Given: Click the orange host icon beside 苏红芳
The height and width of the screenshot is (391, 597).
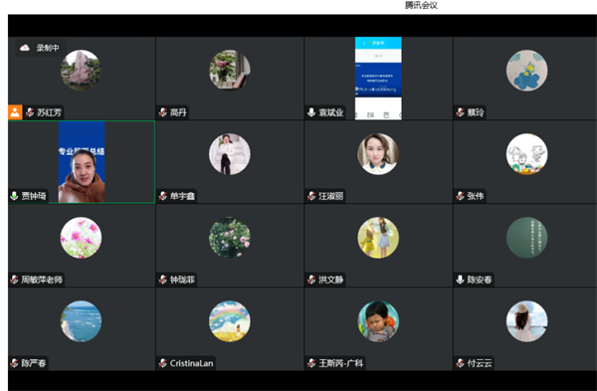Looking at the screenshot, I should (15, 112).
